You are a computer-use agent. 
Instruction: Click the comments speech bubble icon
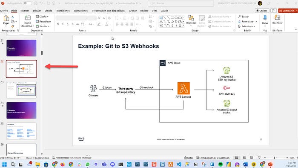pyautogui.click(x=273, y=11)
